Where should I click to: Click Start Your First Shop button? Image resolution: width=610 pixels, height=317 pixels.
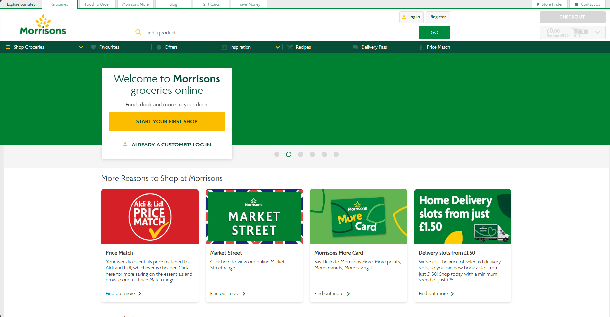point(167,121)
